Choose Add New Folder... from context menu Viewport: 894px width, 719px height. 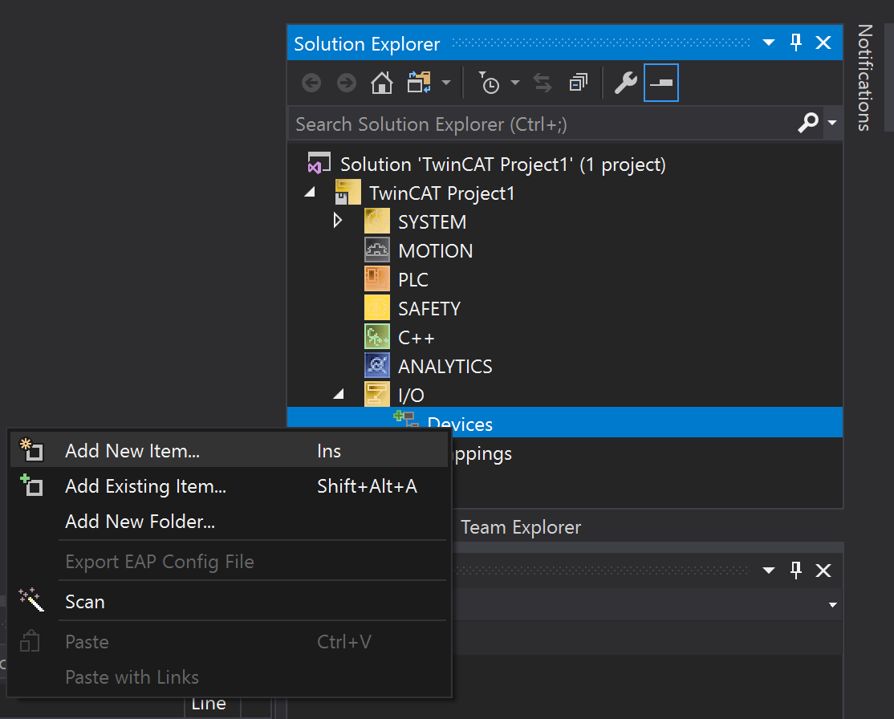tap(229, 521)
